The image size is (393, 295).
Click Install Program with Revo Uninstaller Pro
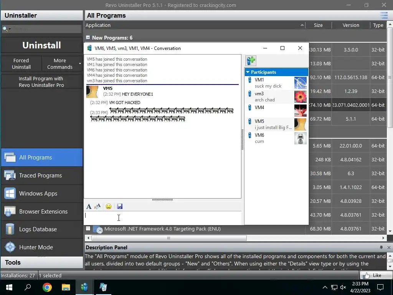[41, 82]
